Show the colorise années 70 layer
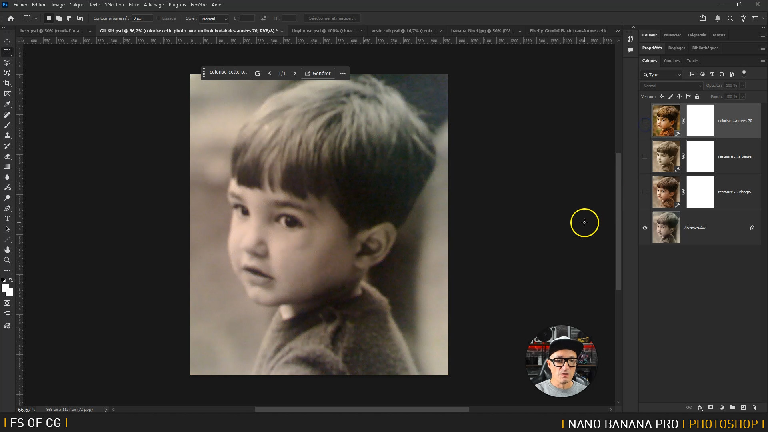 (x=644, y=120)
